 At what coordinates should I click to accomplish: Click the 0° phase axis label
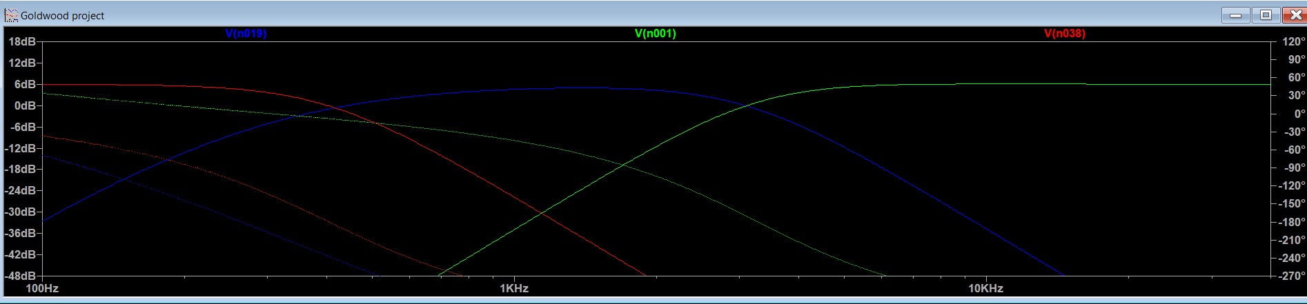[1299, 114]
